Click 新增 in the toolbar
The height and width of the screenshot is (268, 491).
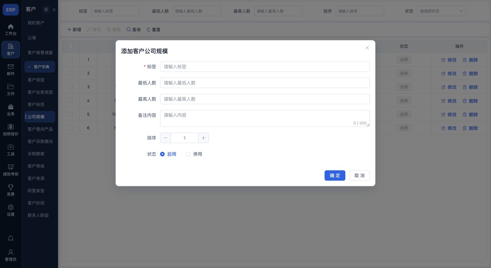(x=74, y=29)
